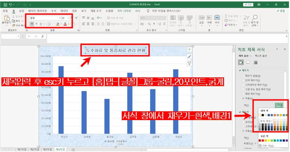
Task: Select 그림 또는 질감 채우기 radio button
Action: click(243, 89)
